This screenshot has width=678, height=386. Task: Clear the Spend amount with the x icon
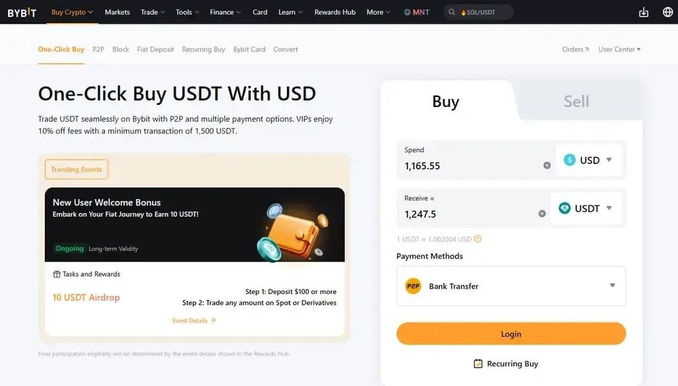pyautogui.click(x=547, y=165)
